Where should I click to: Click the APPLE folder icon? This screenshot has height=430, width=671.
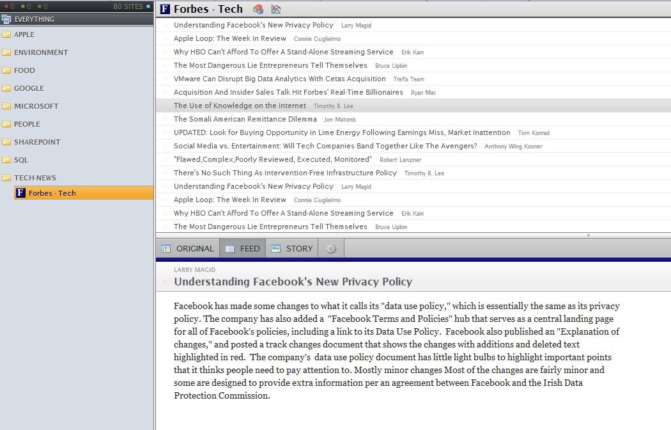[6, 35]
